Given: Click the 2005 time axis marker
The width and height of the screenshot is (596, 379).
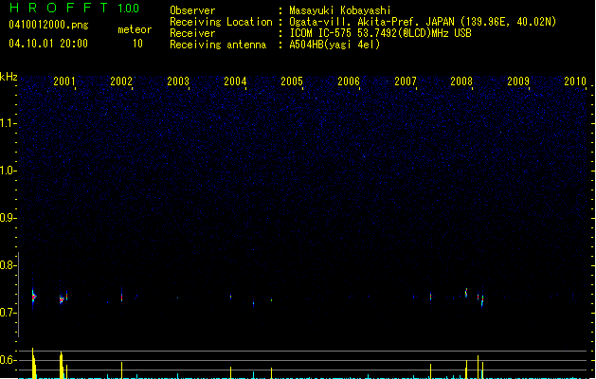Looking at the screenshot, I should pyautogui.click(x=292, y=81).
